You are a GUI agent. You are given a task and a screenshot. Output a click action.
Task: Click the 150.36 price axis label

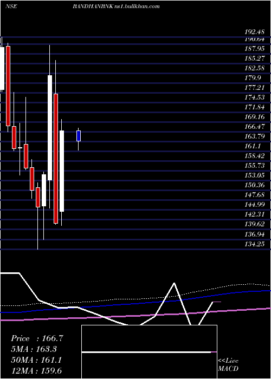pos(254,185)
